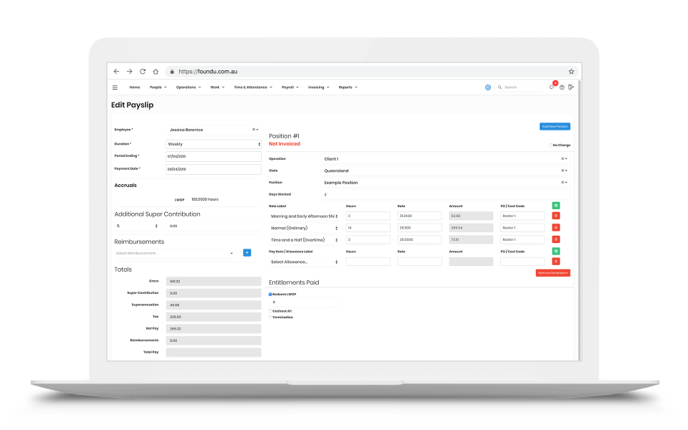Expand the Operation Client 1 dropdown
This screenshot has width=688, height=430.
point(566,159)
